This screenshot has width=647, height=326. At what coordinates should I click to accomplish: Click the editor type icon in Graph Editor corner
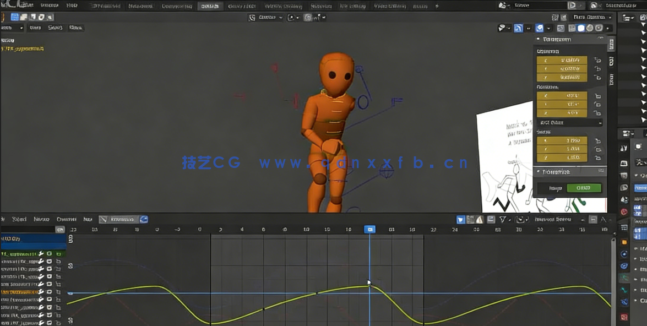(x=4, y=219)
